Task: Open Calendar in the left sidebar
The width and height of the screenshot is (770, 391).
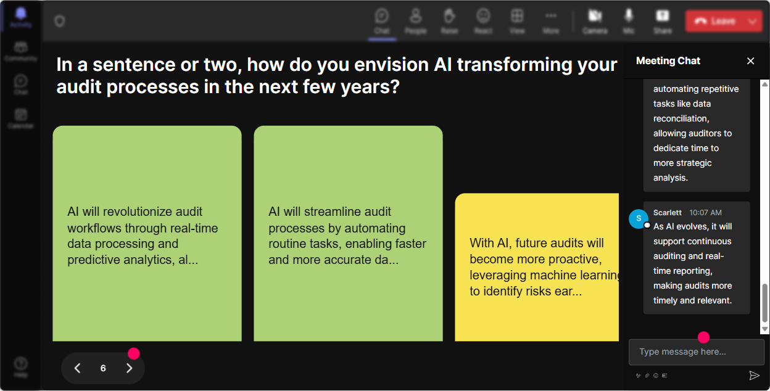Action: (x=20, y=118)
